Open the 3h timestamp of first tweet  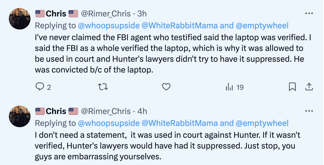point(142,13)
